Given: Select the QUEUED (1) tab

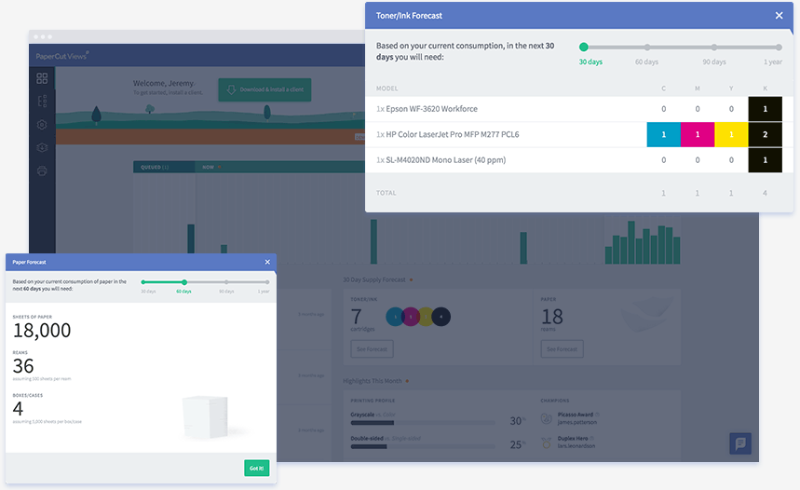Looking at the screenshot, I should click(164, 167).
